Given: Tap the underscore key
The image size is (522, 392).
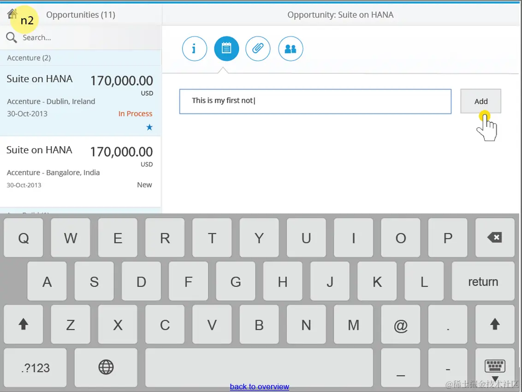Looking at the screenshot, I should tap(401, 368).
